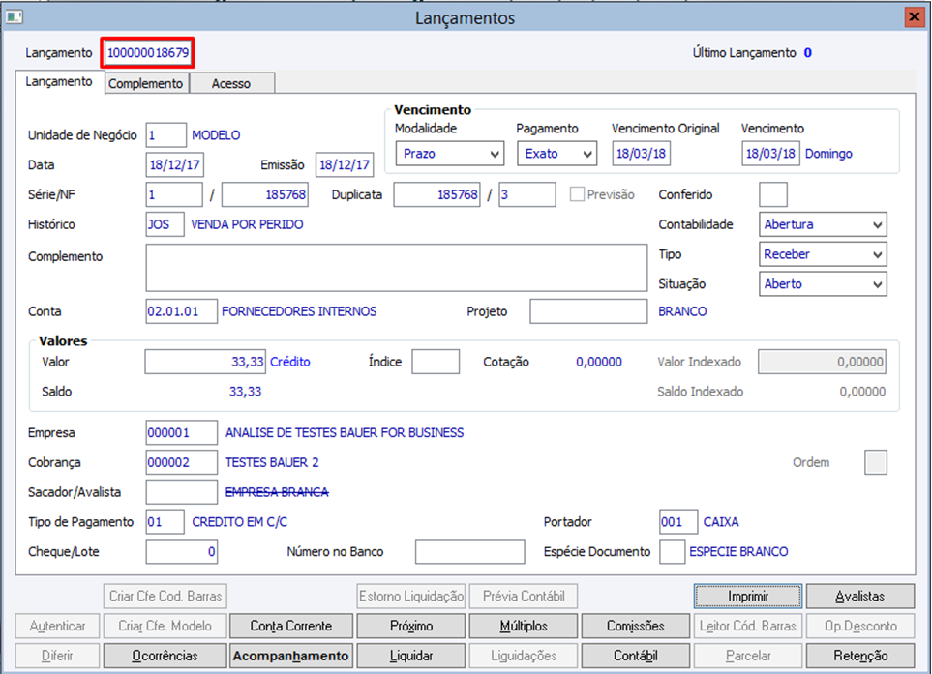The width and height of the screenshot is (932, 674).
Task: Open the Pagamento dropdown showing Exato
Action: click(x=556, y=153)
